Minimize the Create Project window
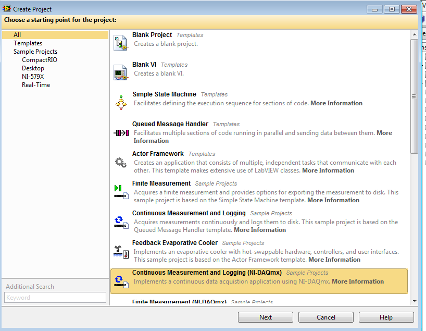Screen dimensions: 426x331 (x=374, y=9)
